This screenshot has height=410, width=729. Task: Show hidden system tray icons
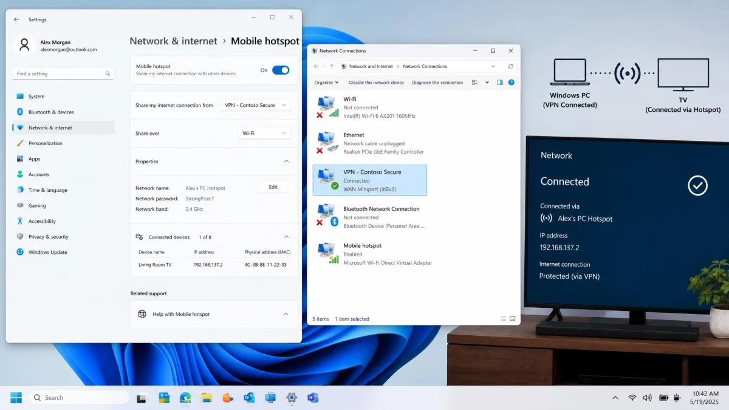point(615,398)
